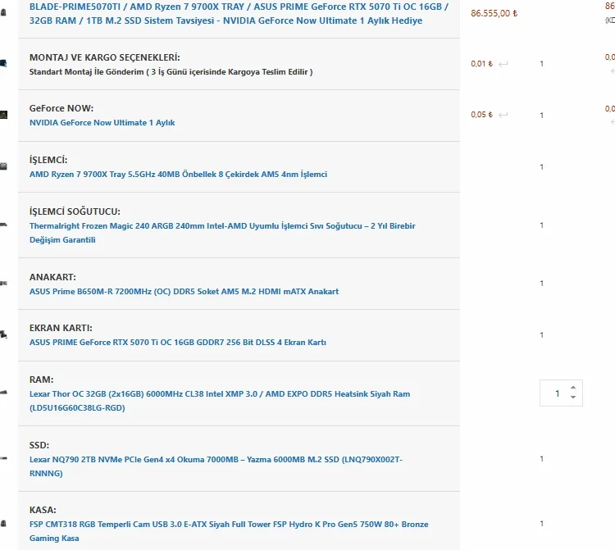Click the 86.555,00 ₺ price
The height and width of the screenshot is (550, 615).
coord(494,13)
